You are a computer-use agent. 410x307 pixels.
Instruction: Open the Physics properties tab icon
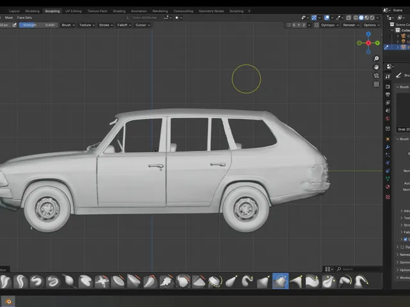click(388, 163)
